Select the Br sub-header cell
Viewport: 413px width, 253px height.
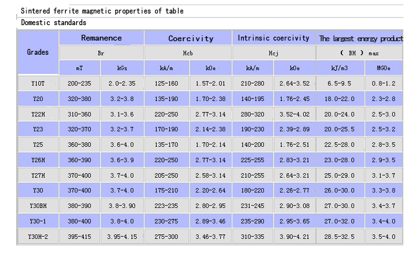102,53
